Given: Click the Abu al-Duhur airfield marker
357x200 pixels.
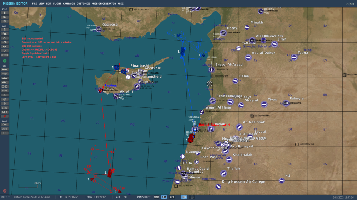Looking at the screenshot, I should coord(248,58).
